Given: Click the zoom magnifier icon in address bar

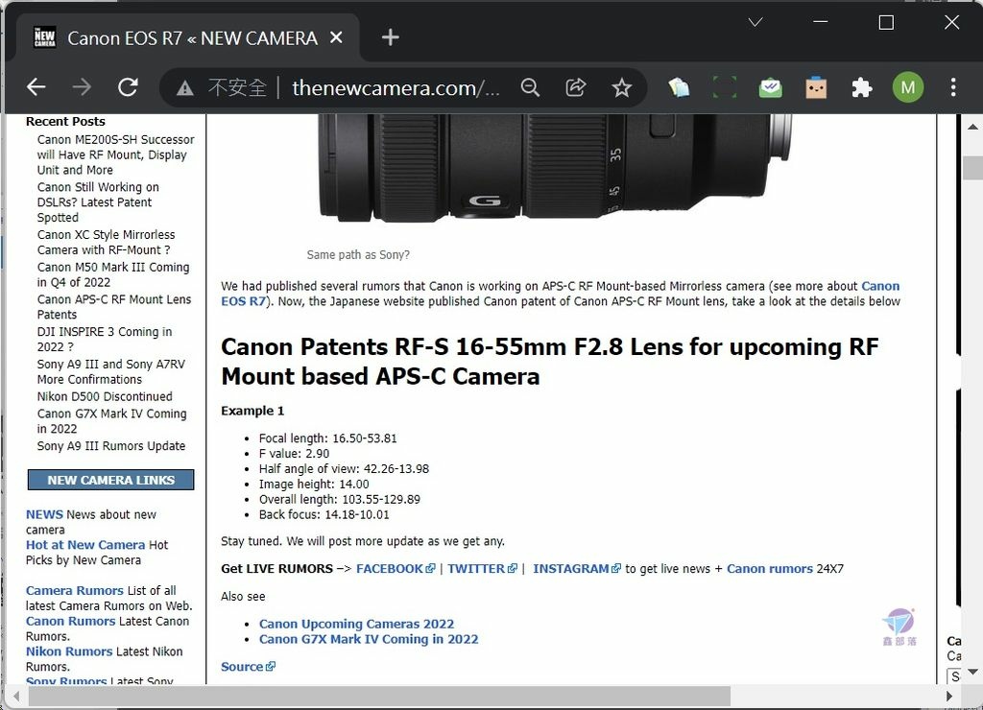Looking at the screenshot, I should (530, 87).
